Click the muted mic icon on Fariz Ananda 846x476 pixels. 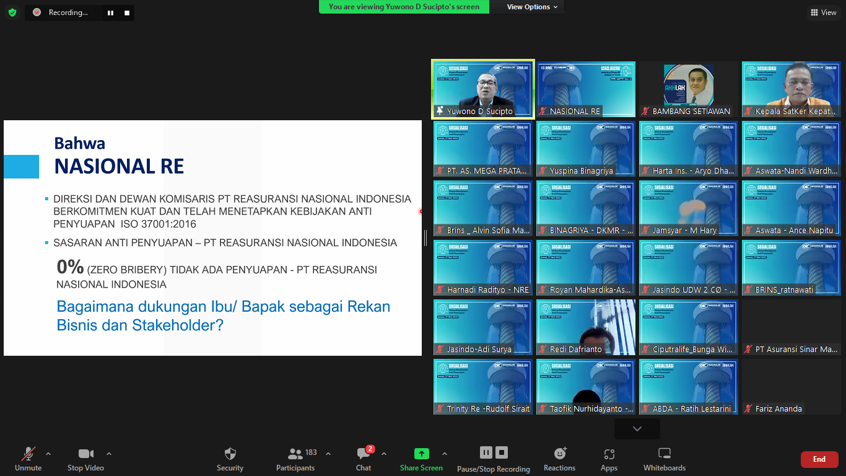coord(749,409)
